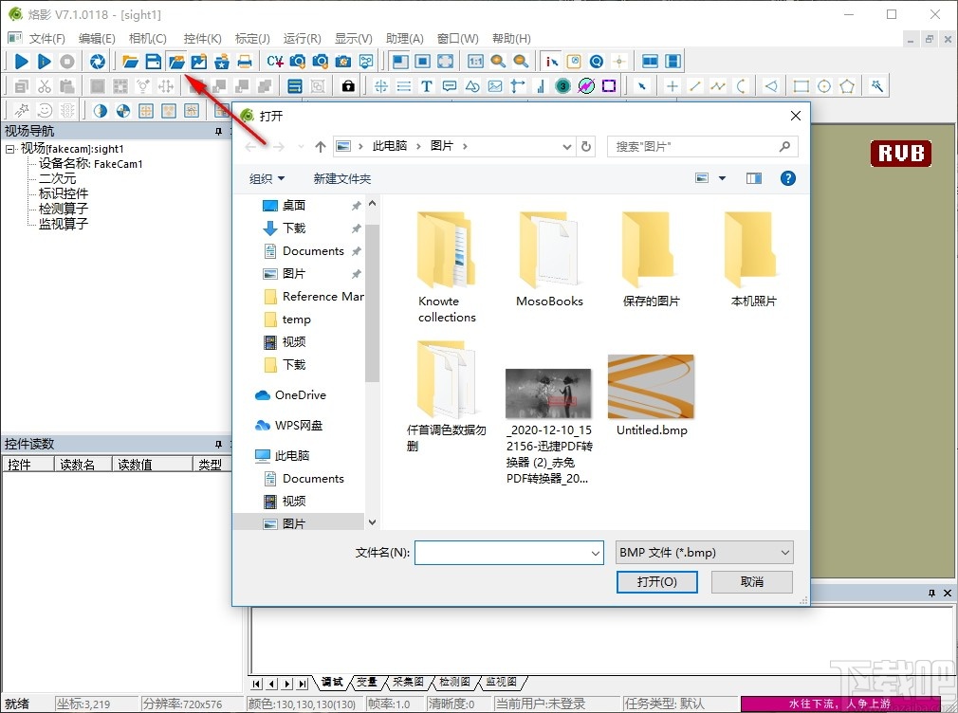958x713 pixels.
Task: Select the straight line drawing tool
Action: 694,86
